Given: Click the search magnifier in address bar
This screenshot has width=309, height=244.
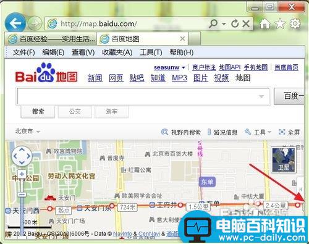Looking at the screenshot, I should tap(213, 23).
